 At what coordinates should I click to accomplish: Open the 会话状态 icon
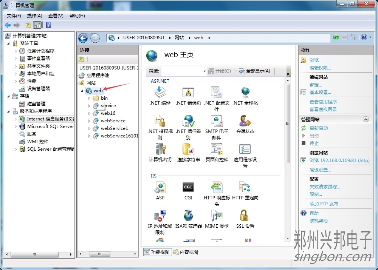tap(245, 121)
